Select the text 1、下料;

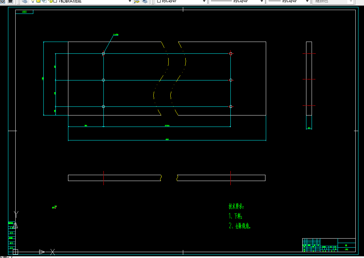click(235, 216)
